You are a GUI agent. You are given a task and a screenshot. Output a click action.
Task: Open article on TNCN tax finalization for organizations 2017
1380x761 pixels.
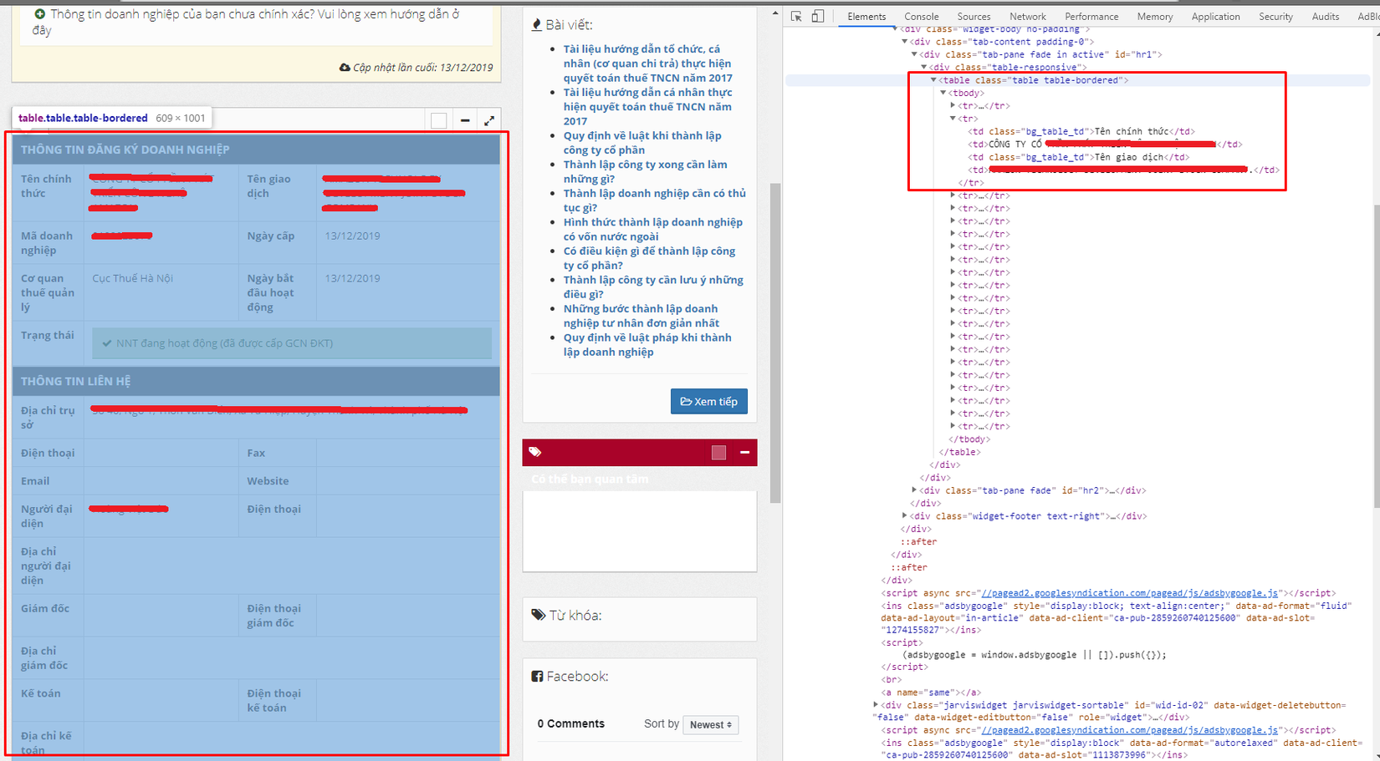(647, 63)
